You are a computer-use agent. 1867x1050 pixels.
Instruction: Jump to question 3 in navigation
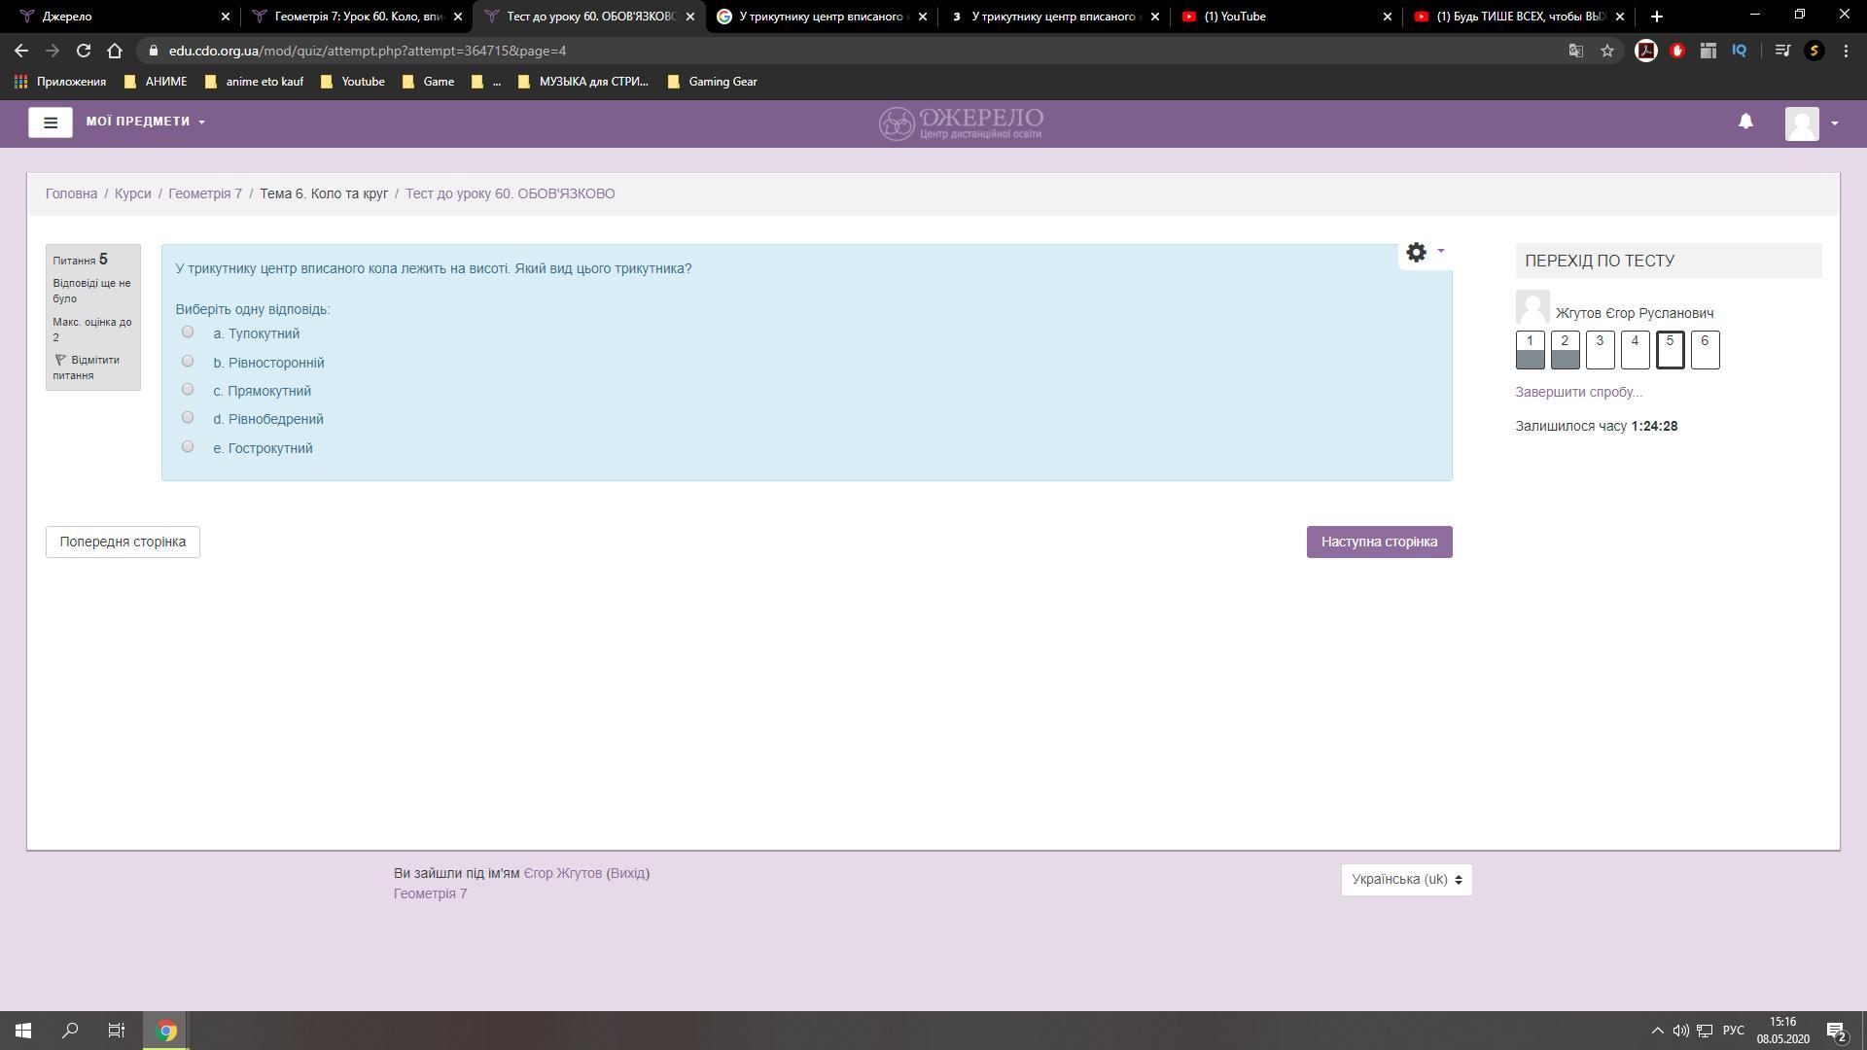[x=1600, y=350]
